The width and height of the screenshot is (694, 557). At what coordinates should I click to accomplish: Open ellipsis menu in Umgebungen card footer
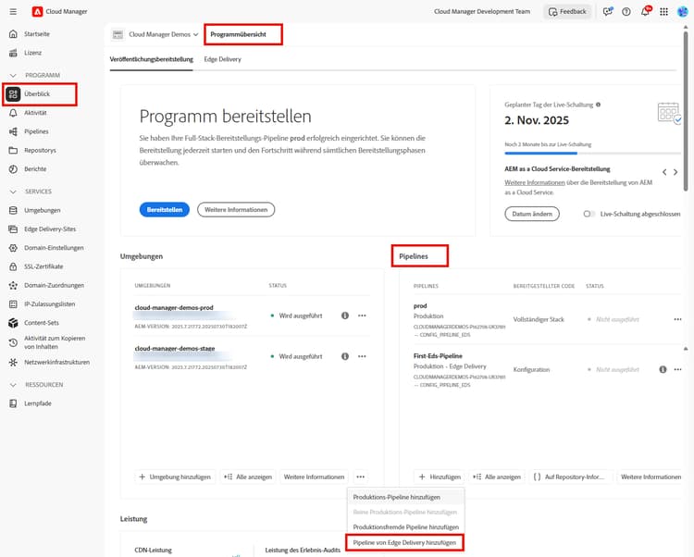coord(360,477)
